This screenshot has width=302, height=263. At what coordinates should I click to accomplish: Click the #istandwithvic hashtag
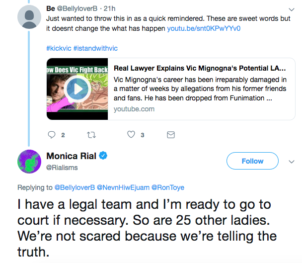click(x=95, y=48)
